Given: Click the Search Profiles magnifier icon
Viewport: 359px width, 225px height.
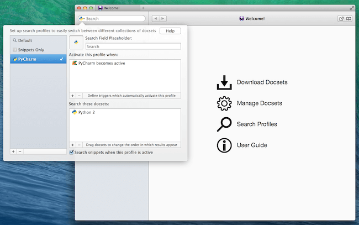Looking at the screenshot, I should [224, 124].
